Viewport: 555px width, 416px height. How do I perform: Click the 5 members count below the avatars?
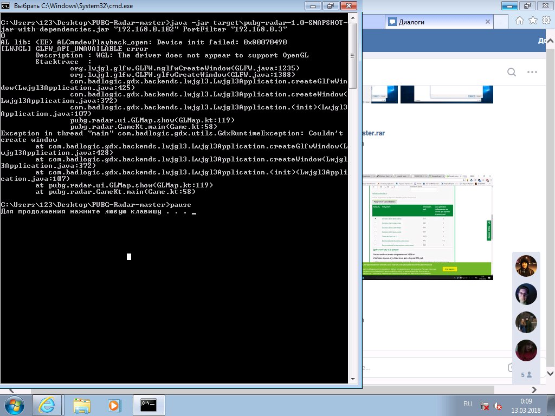point(526,374)
